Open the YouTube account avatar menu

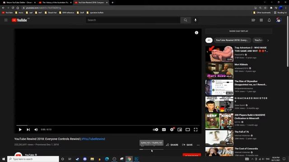click(x=279, y=20)
